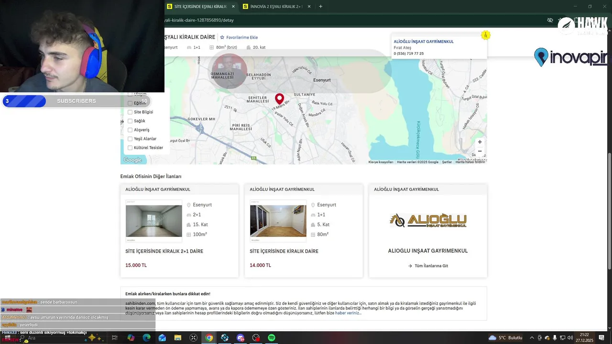The image size is (612, 344).
Task: Enable the Sağlık map filter
Action: click(x=130, y=121)
